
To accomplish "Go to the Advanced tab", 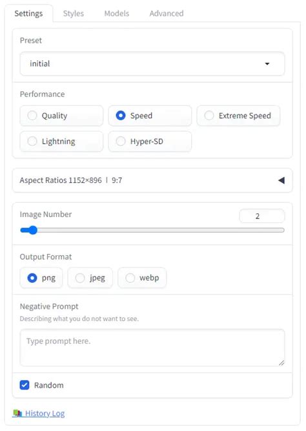I will [x=167, y=14].
